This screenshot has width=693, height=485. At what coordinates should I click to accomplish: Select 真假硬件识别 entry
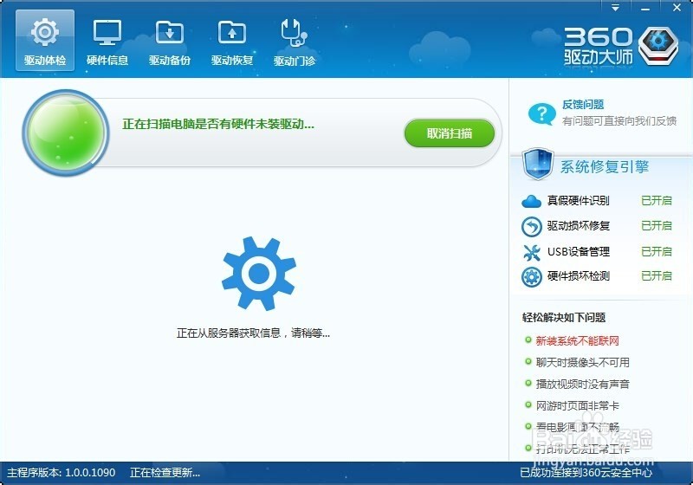coord(578,201)
